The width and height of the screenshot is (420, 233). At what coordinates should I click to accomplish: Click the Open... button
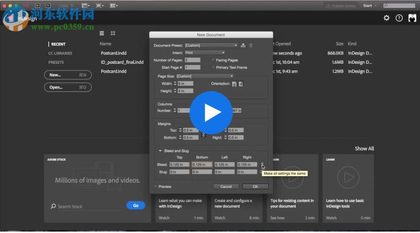click(x=68, y=87)
